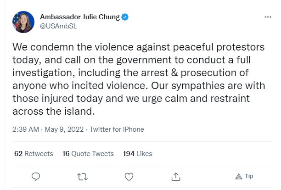
Task: View the 62 Retweets list
Action: tap(34, 153)
